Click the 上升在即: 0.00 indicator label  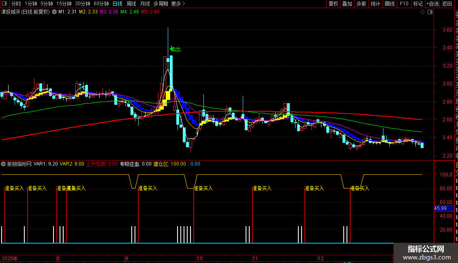pyautogui.click(x=102, y=164)
